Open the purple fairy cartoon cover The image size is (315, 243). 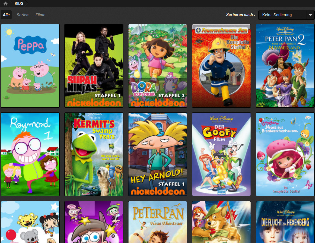tap(94, 222)
